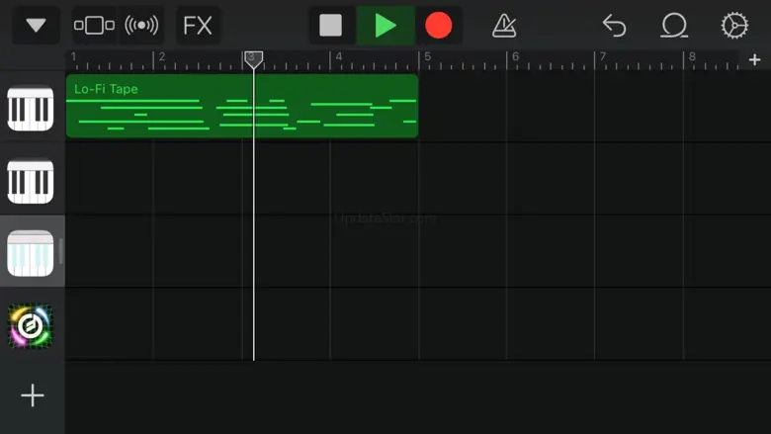Select the Lo-Fi Tape region
The image size is (771, 434).
click(x=242, y=106)
